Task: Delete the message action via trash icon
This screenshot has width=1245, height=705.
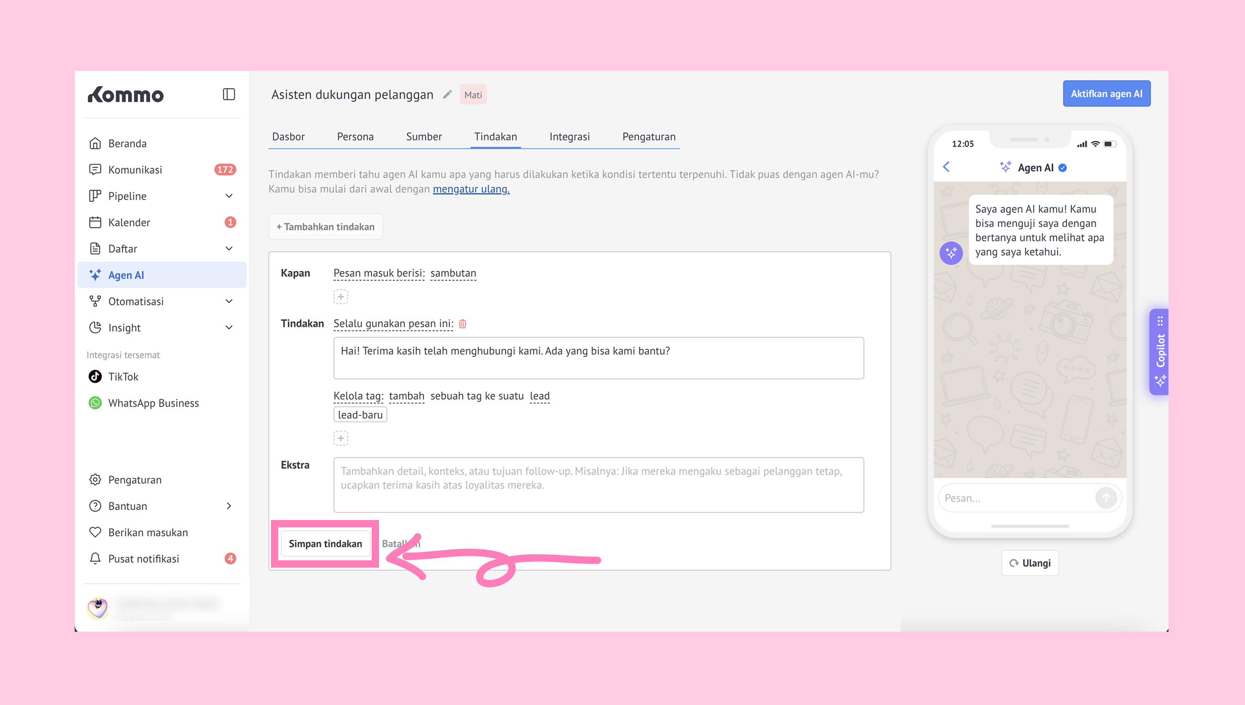Action: click(462, 324)
